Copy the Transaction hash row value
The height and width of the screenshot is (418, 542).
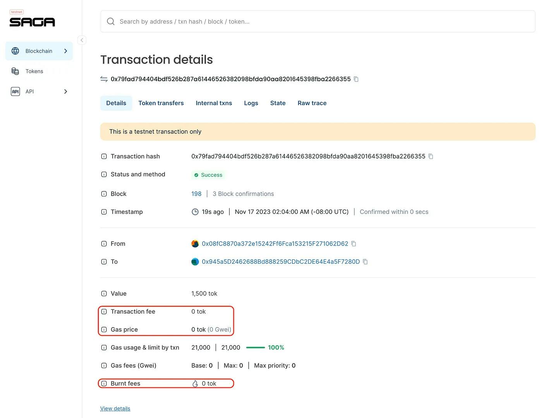431,157
